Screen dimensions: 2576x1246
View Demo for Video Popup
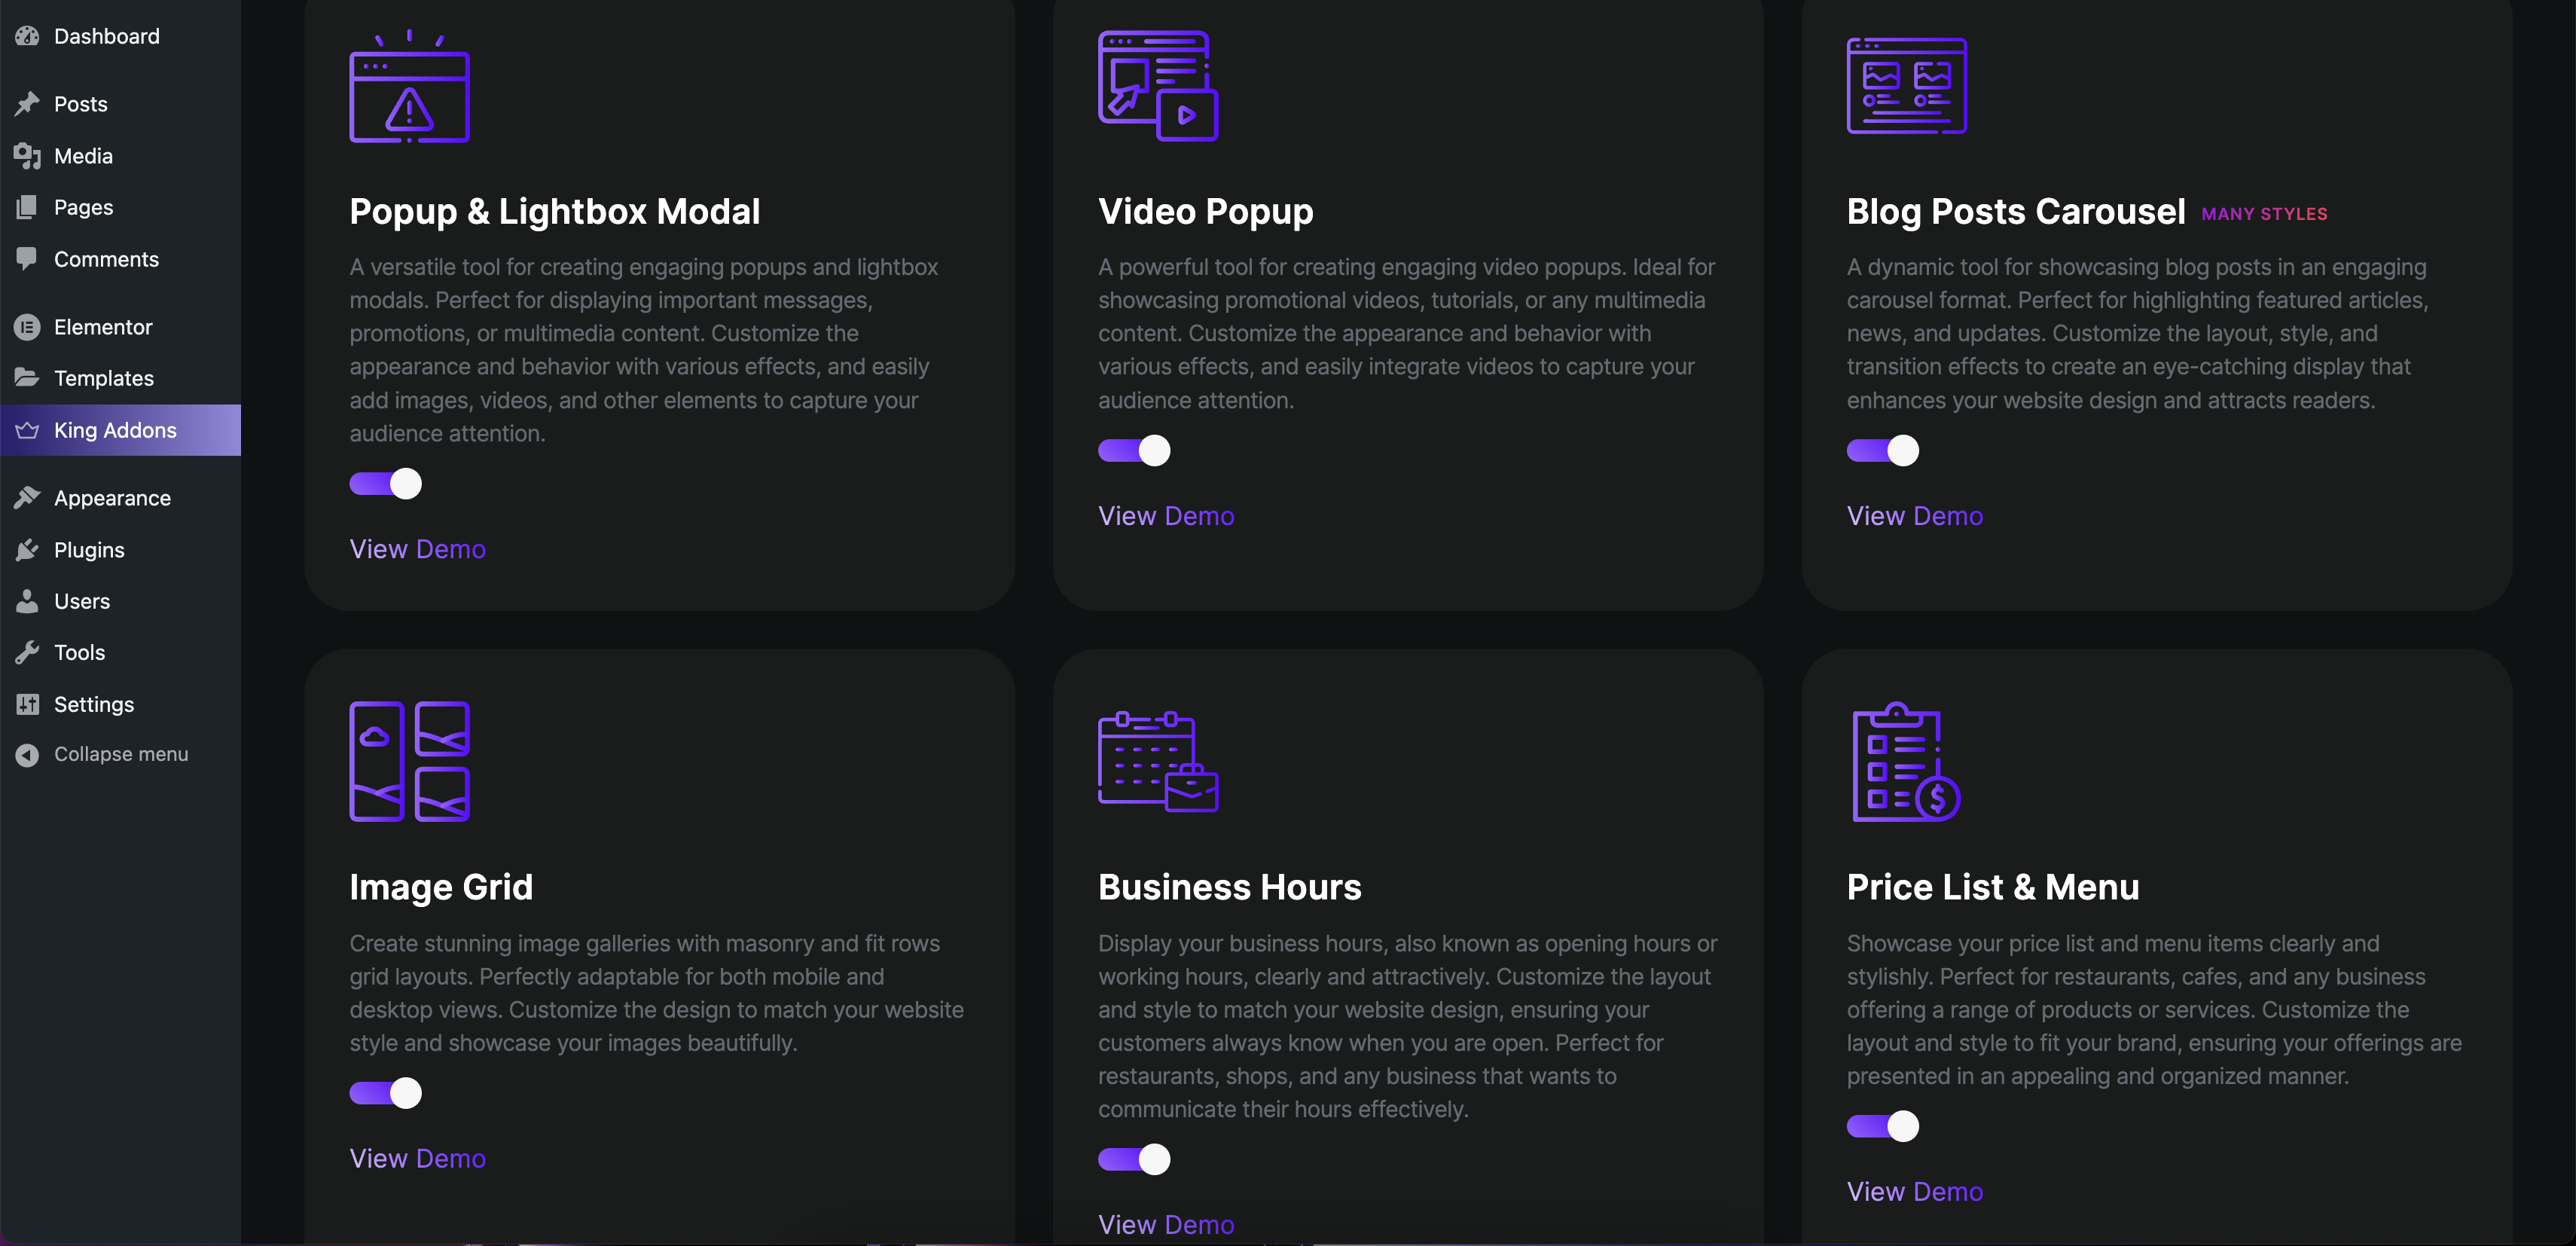(x=1166, y=516)
